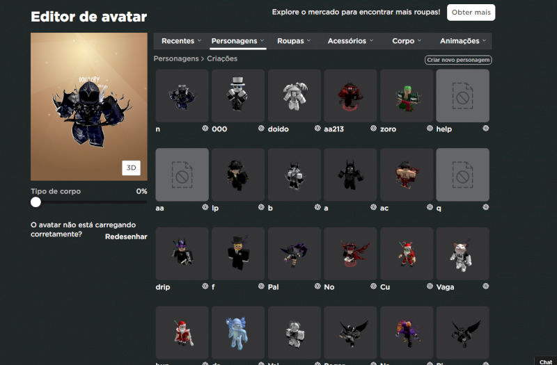557x365 pixels.
Task: Click the large avatar preview image
Action: click(89, 106)
